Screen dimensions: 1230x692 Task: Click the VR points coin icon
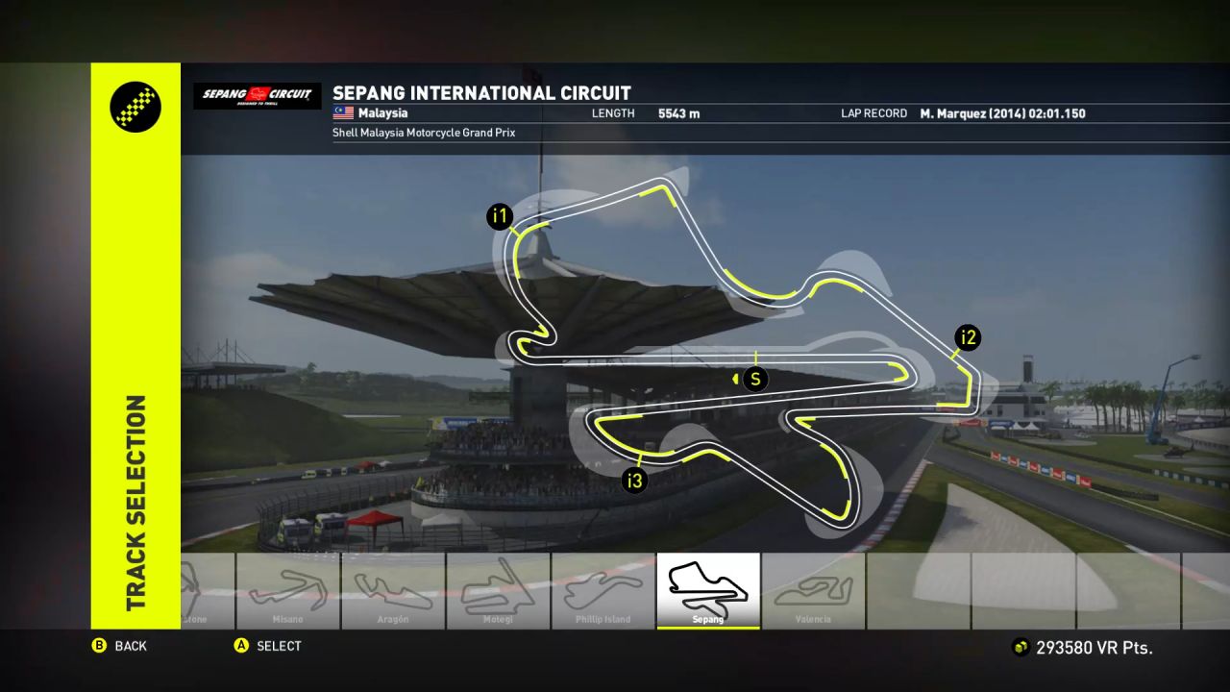click(1021, 648)
